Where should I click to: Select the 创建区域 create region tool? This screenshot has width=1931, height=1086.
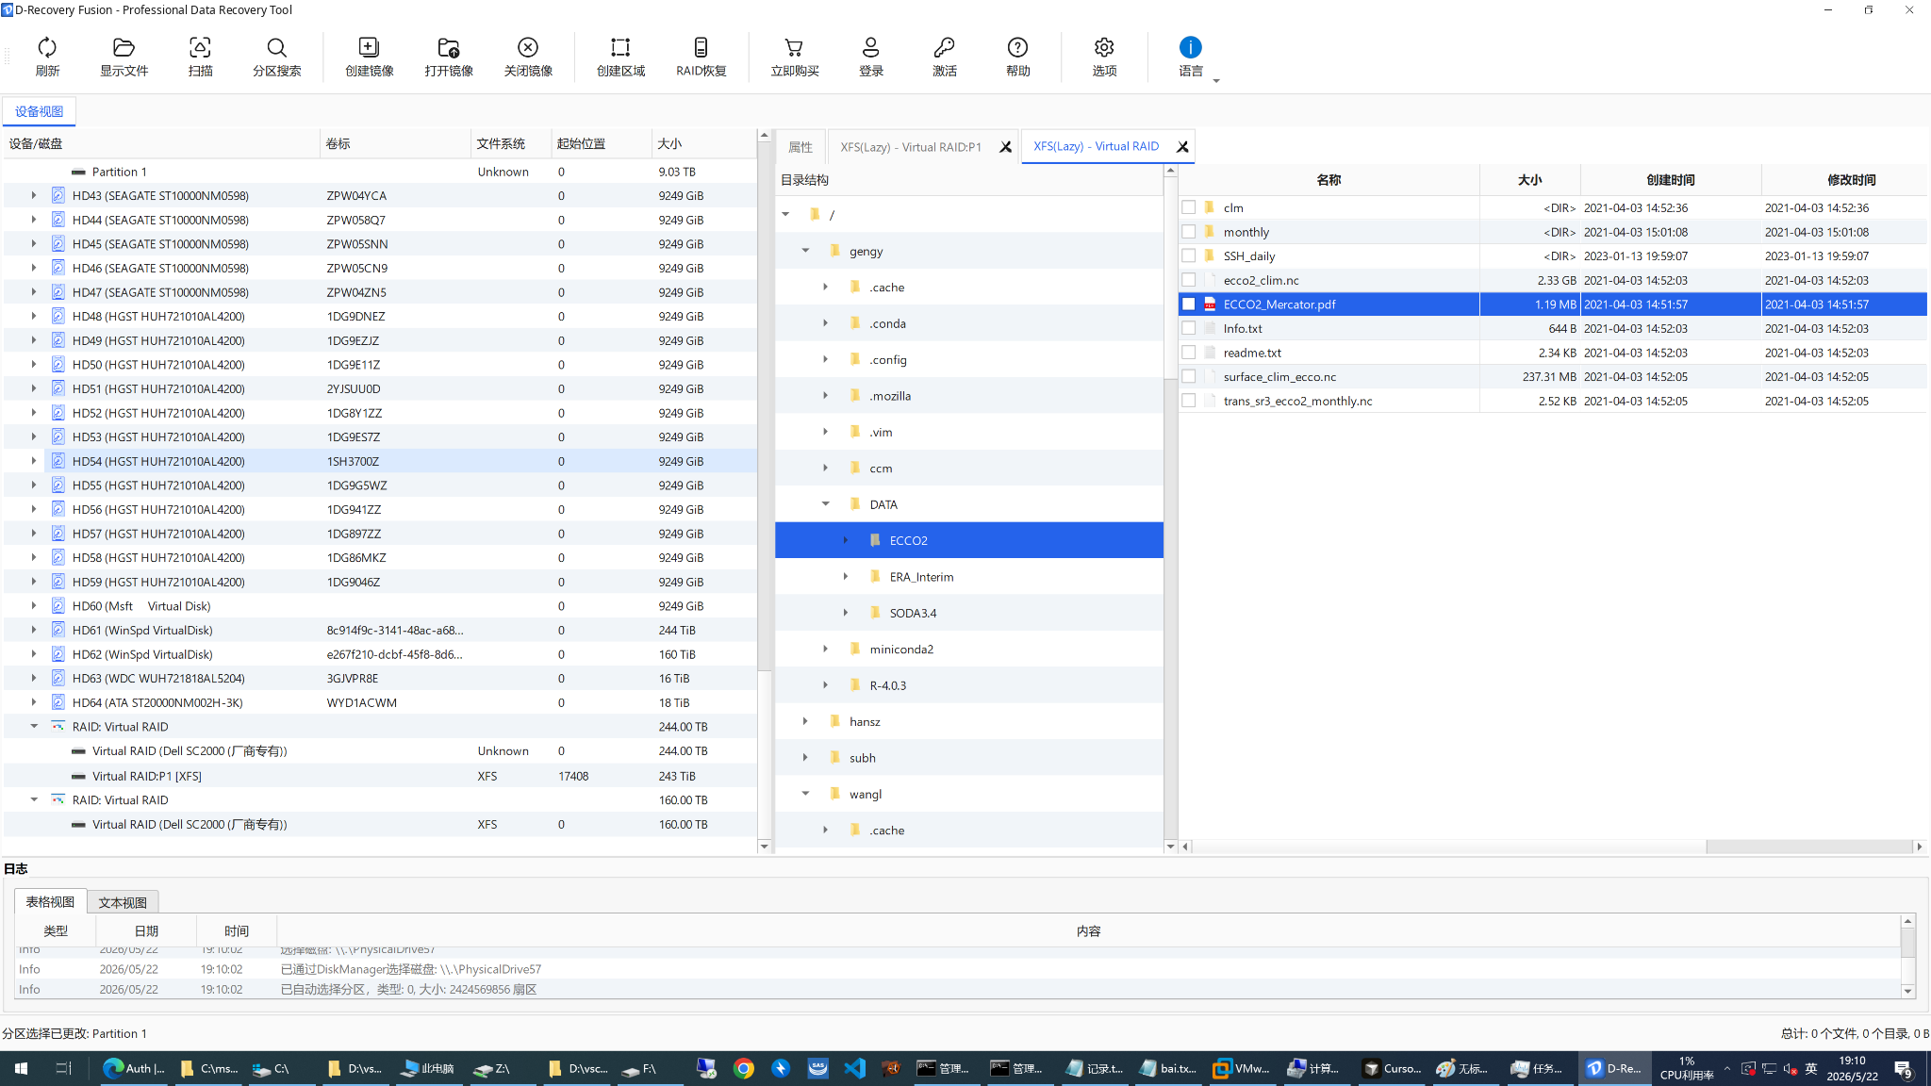coord(620,57)
